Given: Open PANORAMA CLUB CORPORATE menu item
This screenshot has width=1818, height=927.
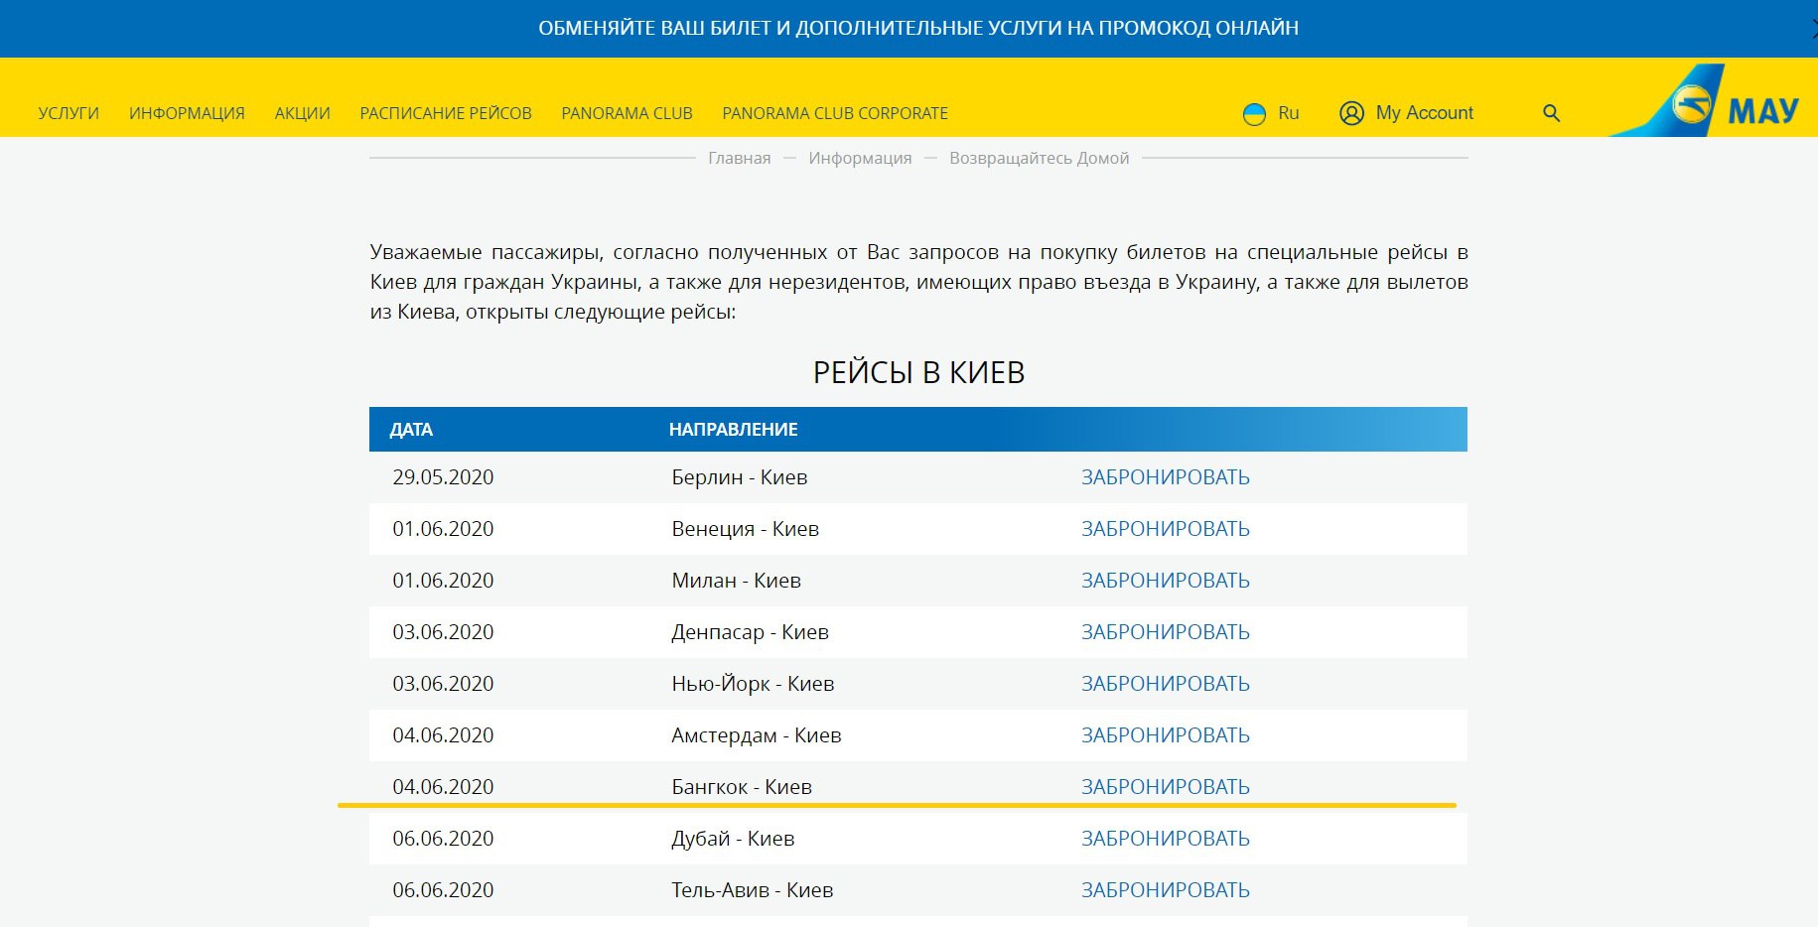Looking at the screenshot, I should 835,113.
